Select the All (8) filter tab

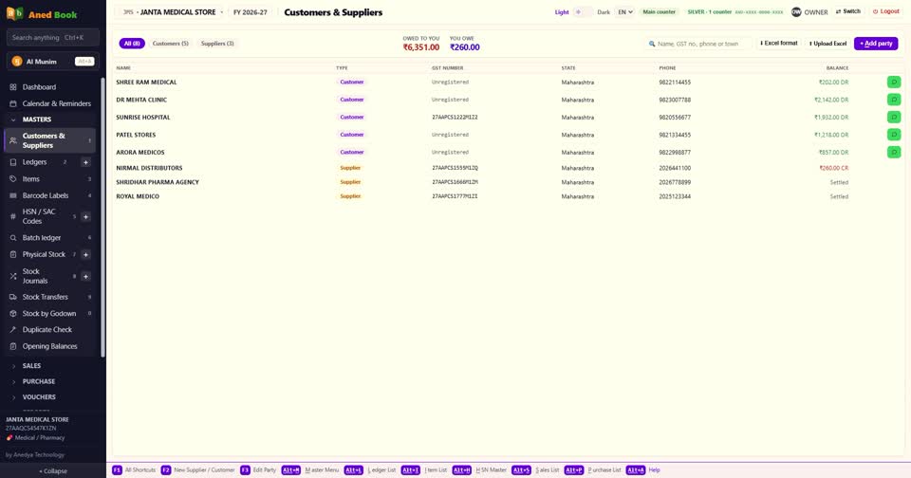[x=132, y=44]
